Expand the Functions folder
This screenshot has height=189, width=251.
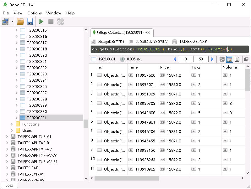pos(12,124)
